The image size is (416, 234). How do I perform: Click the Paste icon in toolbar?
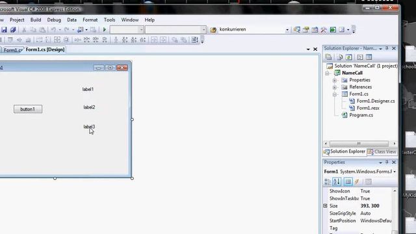point(42,30)
